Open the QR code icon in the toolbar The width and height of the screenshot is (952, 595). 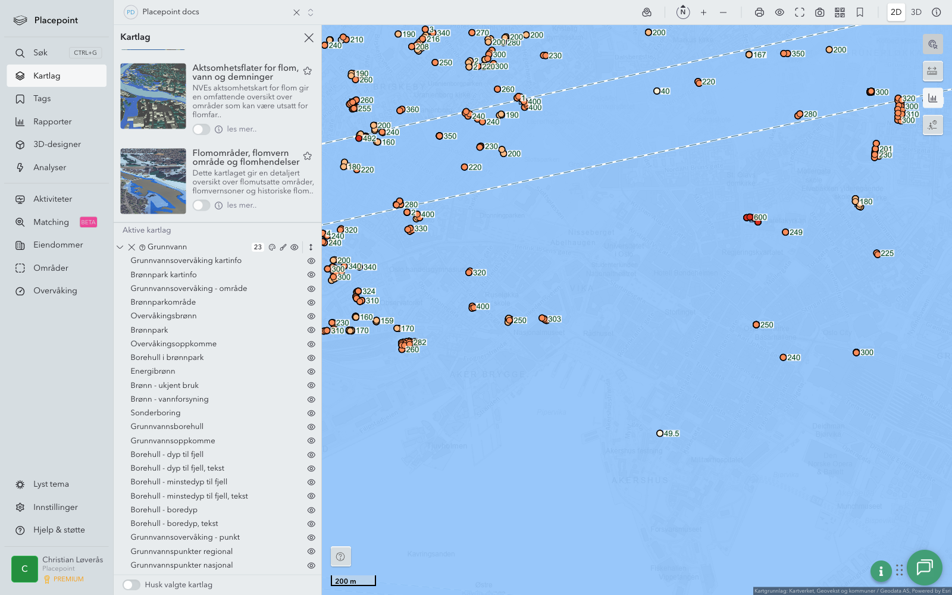(x=840, y=12)
